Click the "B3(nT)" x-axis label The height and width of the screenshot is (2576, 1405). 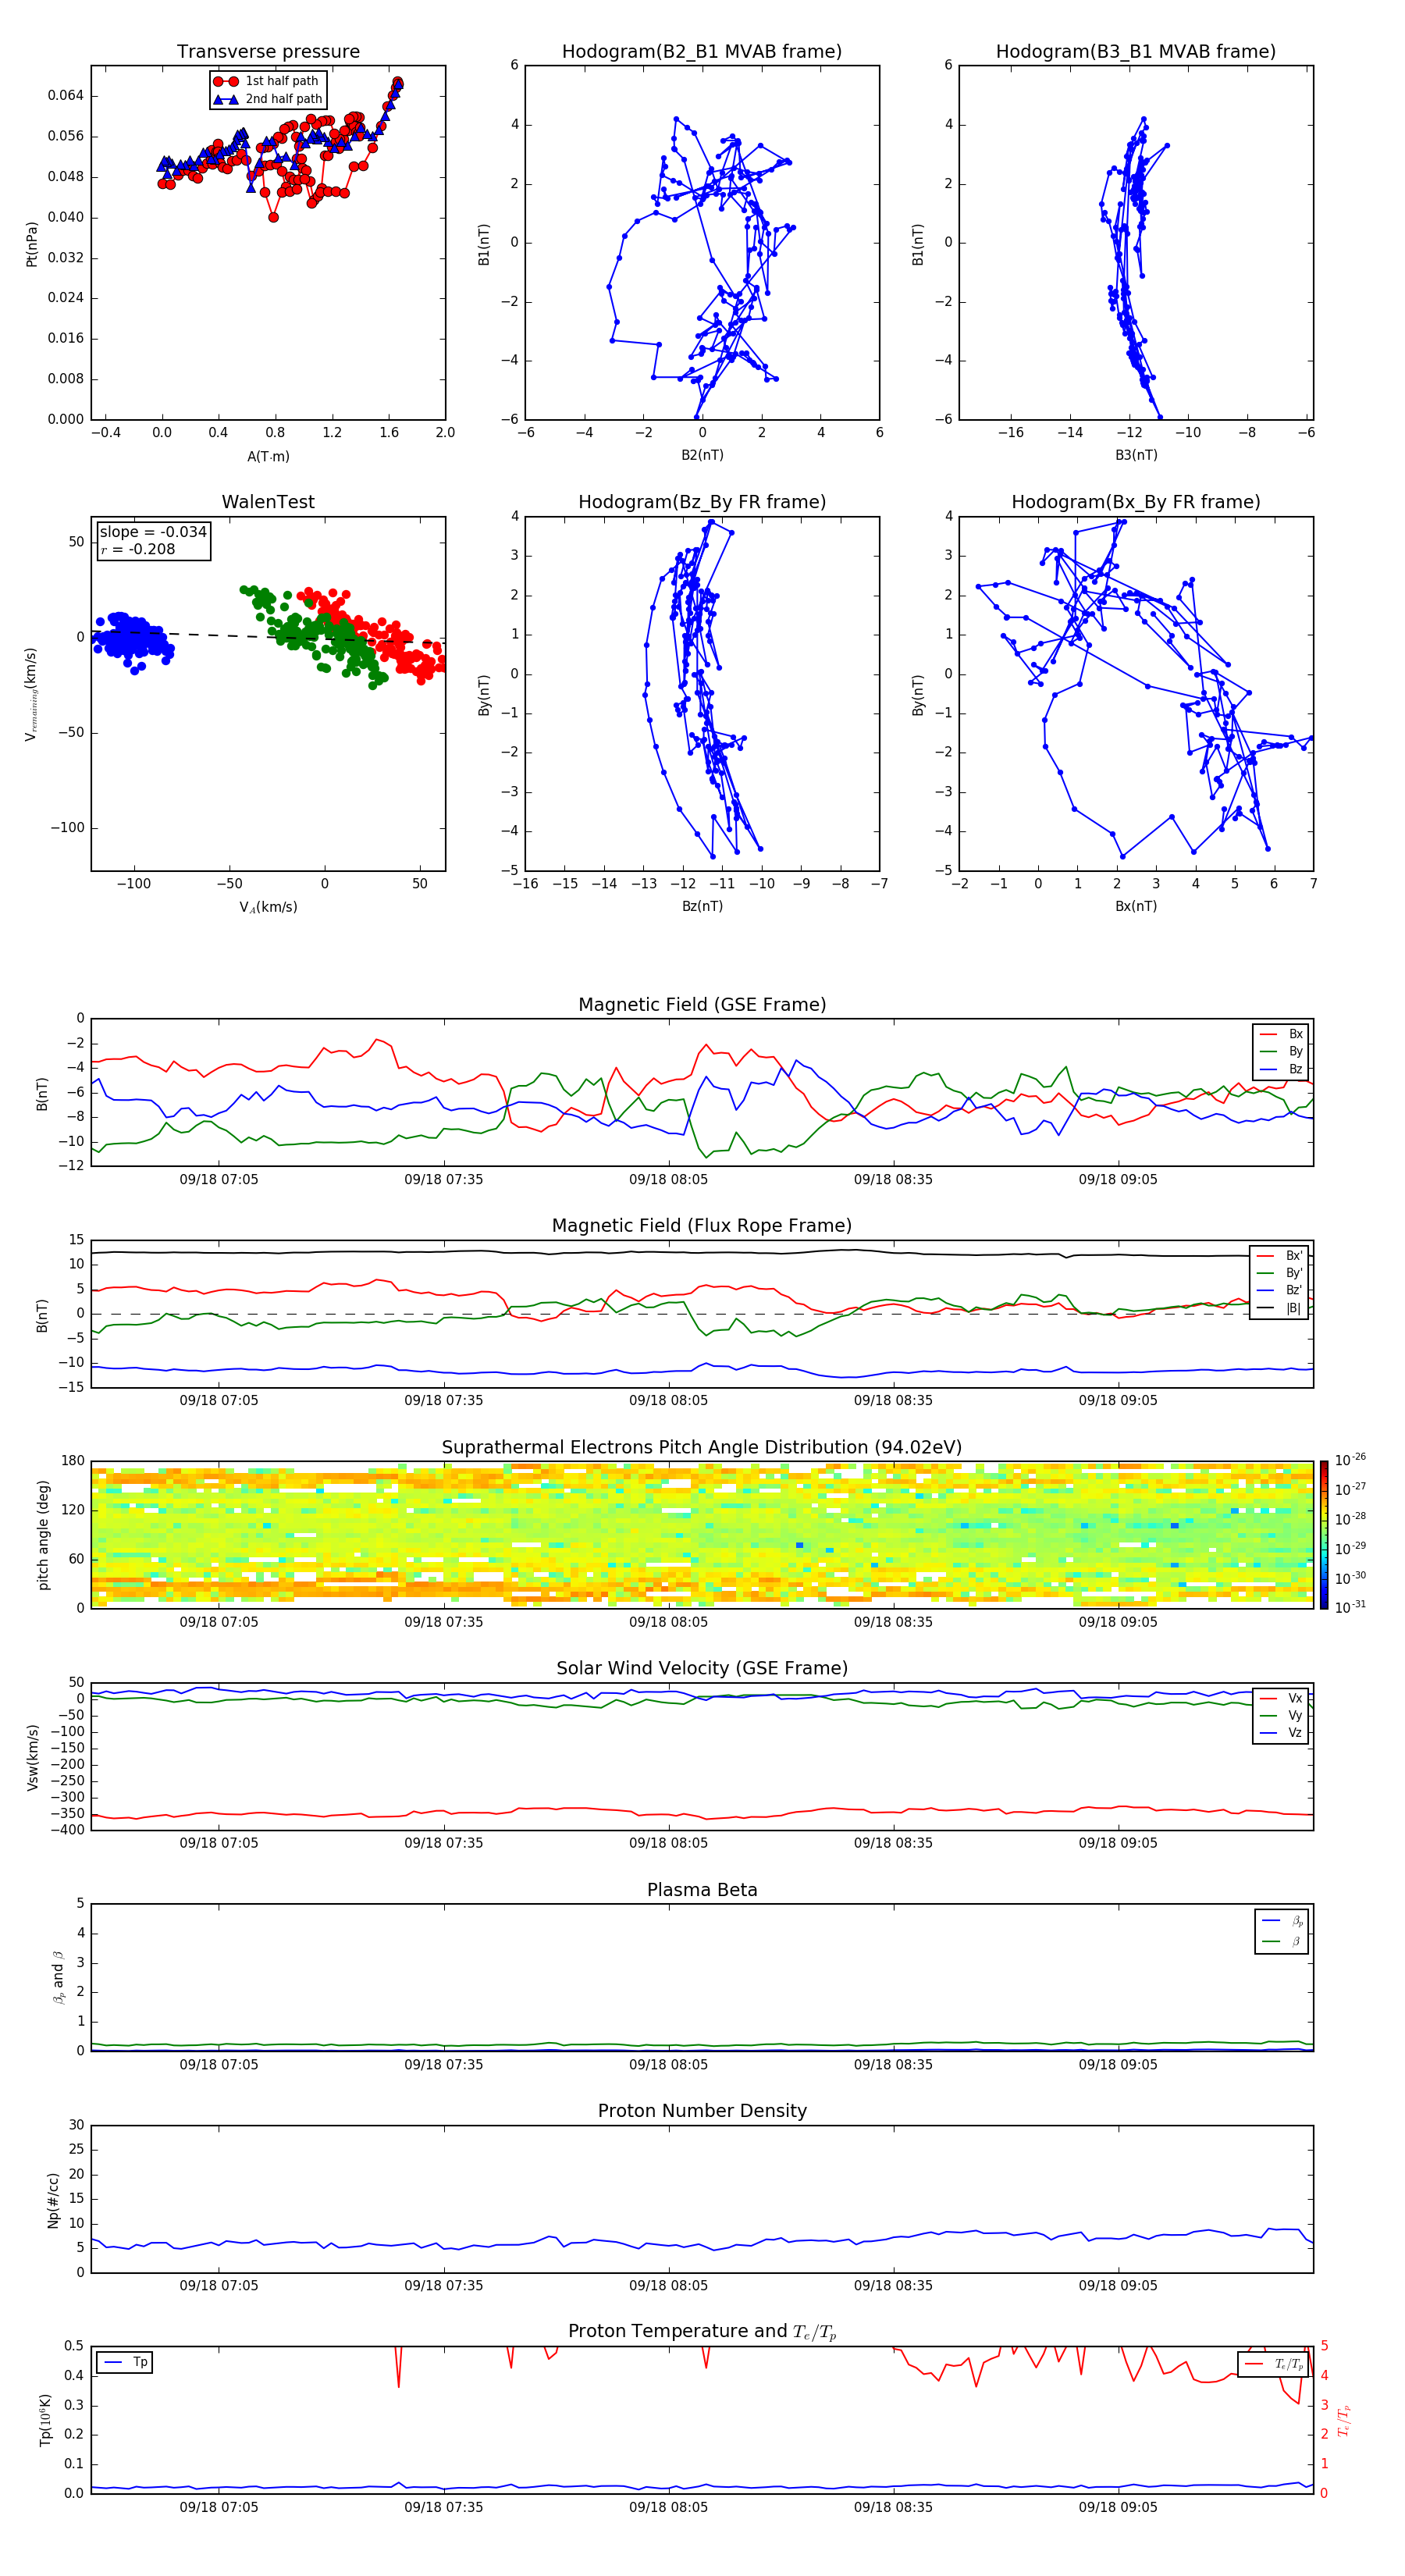point(1136,455)
